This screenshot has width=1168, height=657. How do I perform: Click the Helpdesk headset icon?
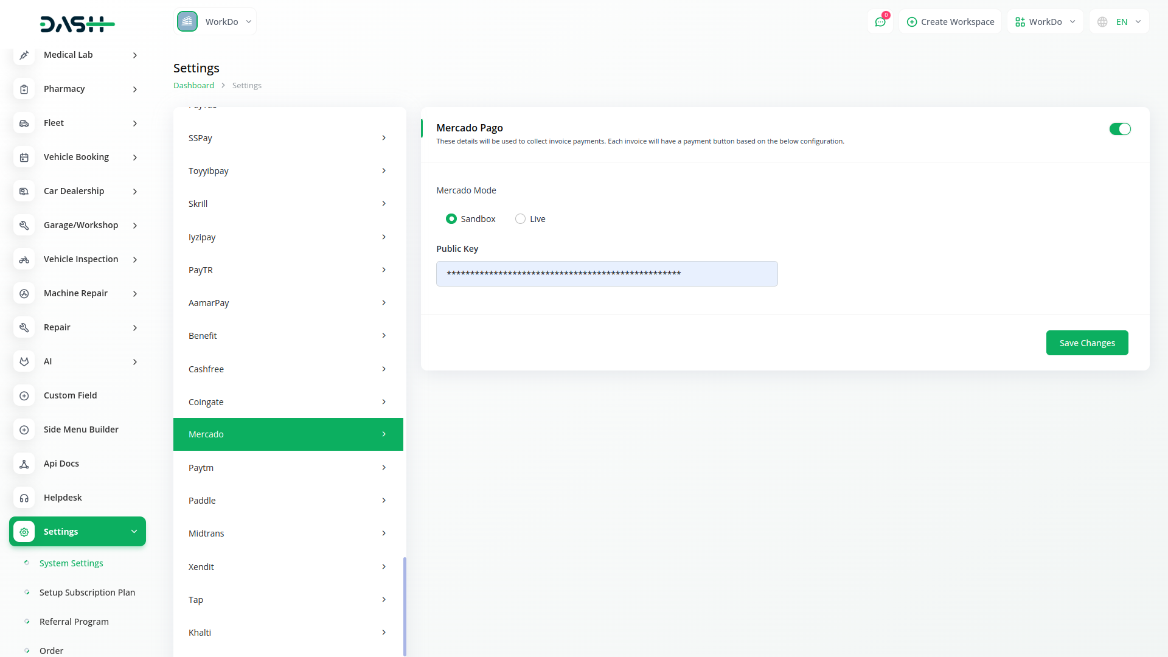(24, 498)
